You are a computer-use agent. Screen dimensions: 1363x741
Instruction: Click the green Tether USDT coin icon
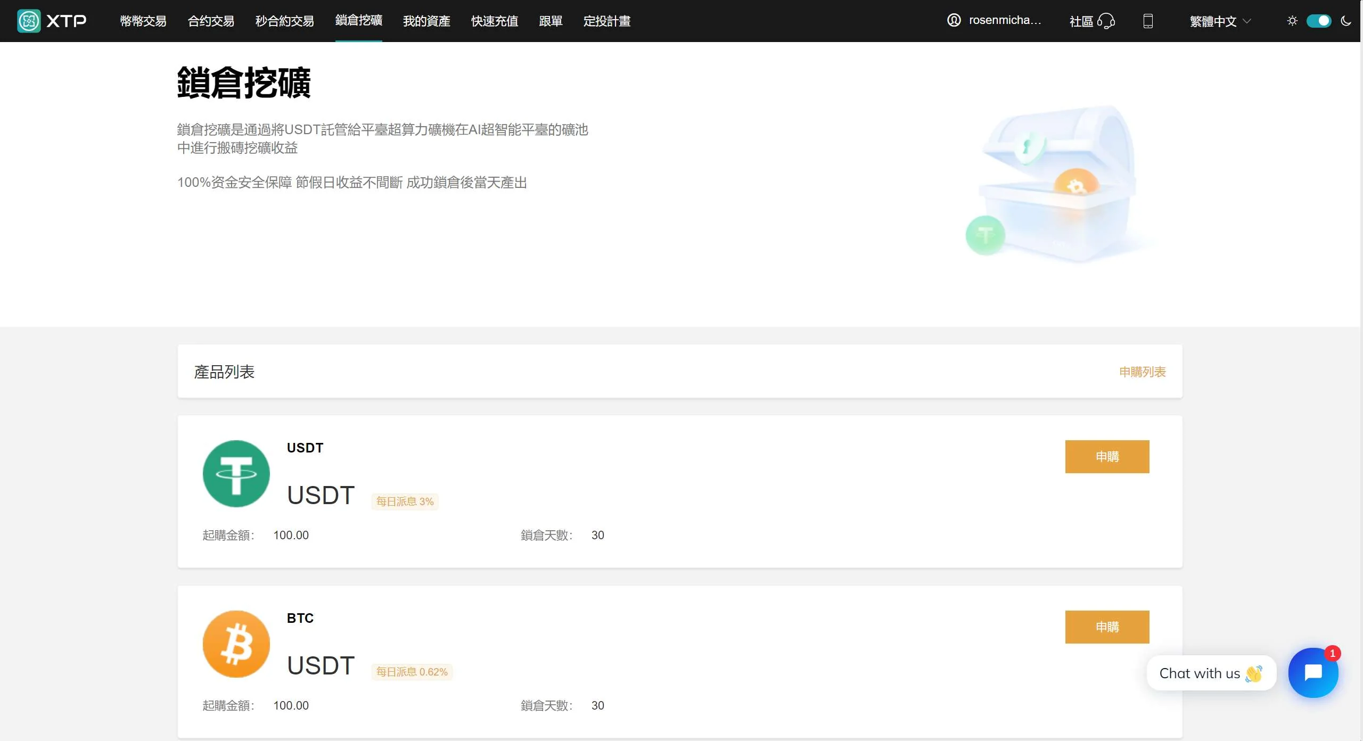[x=236, y=473]
